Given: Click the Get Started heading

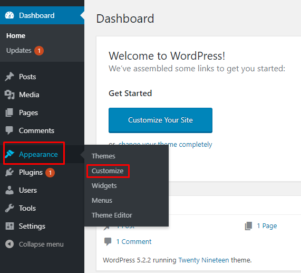Looking at the screenshot, I should [x=130, y=93].
